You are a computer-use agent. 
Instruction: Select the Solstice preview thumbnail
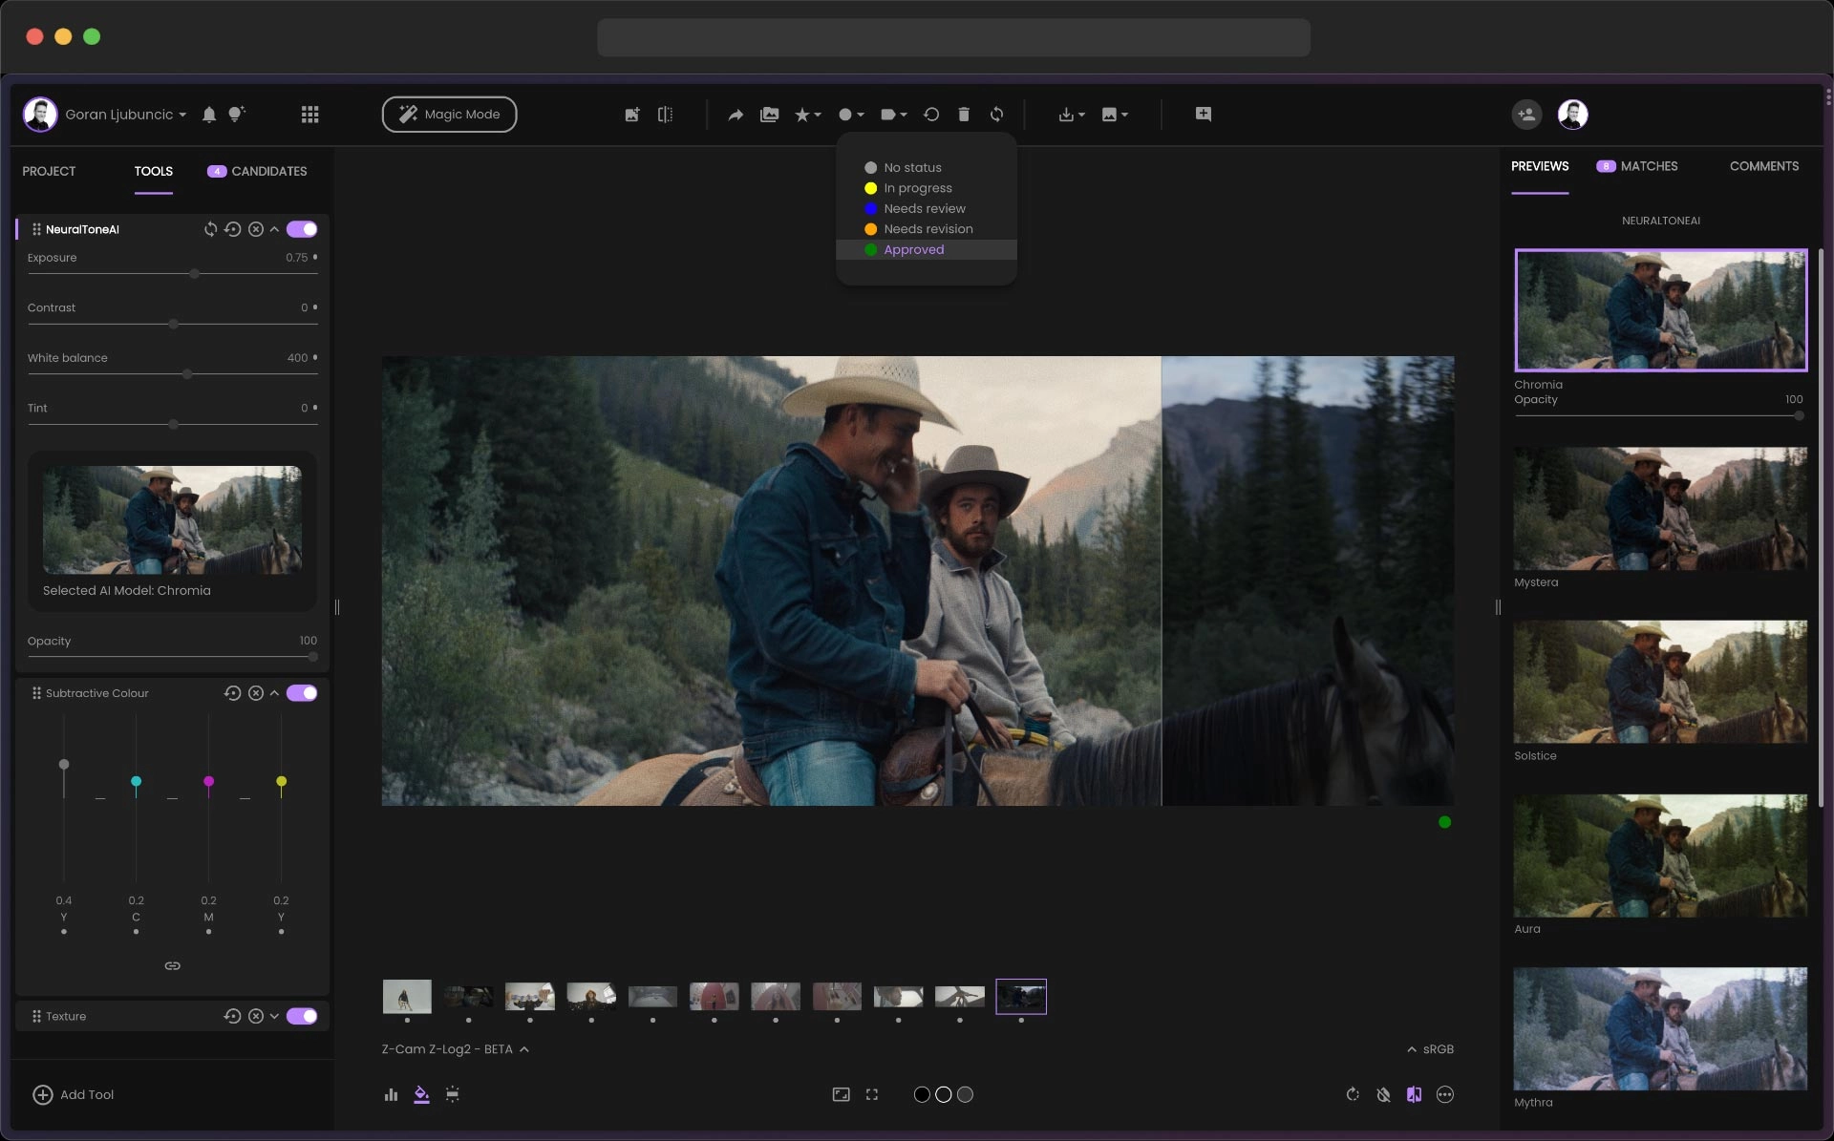(1660, 682)
